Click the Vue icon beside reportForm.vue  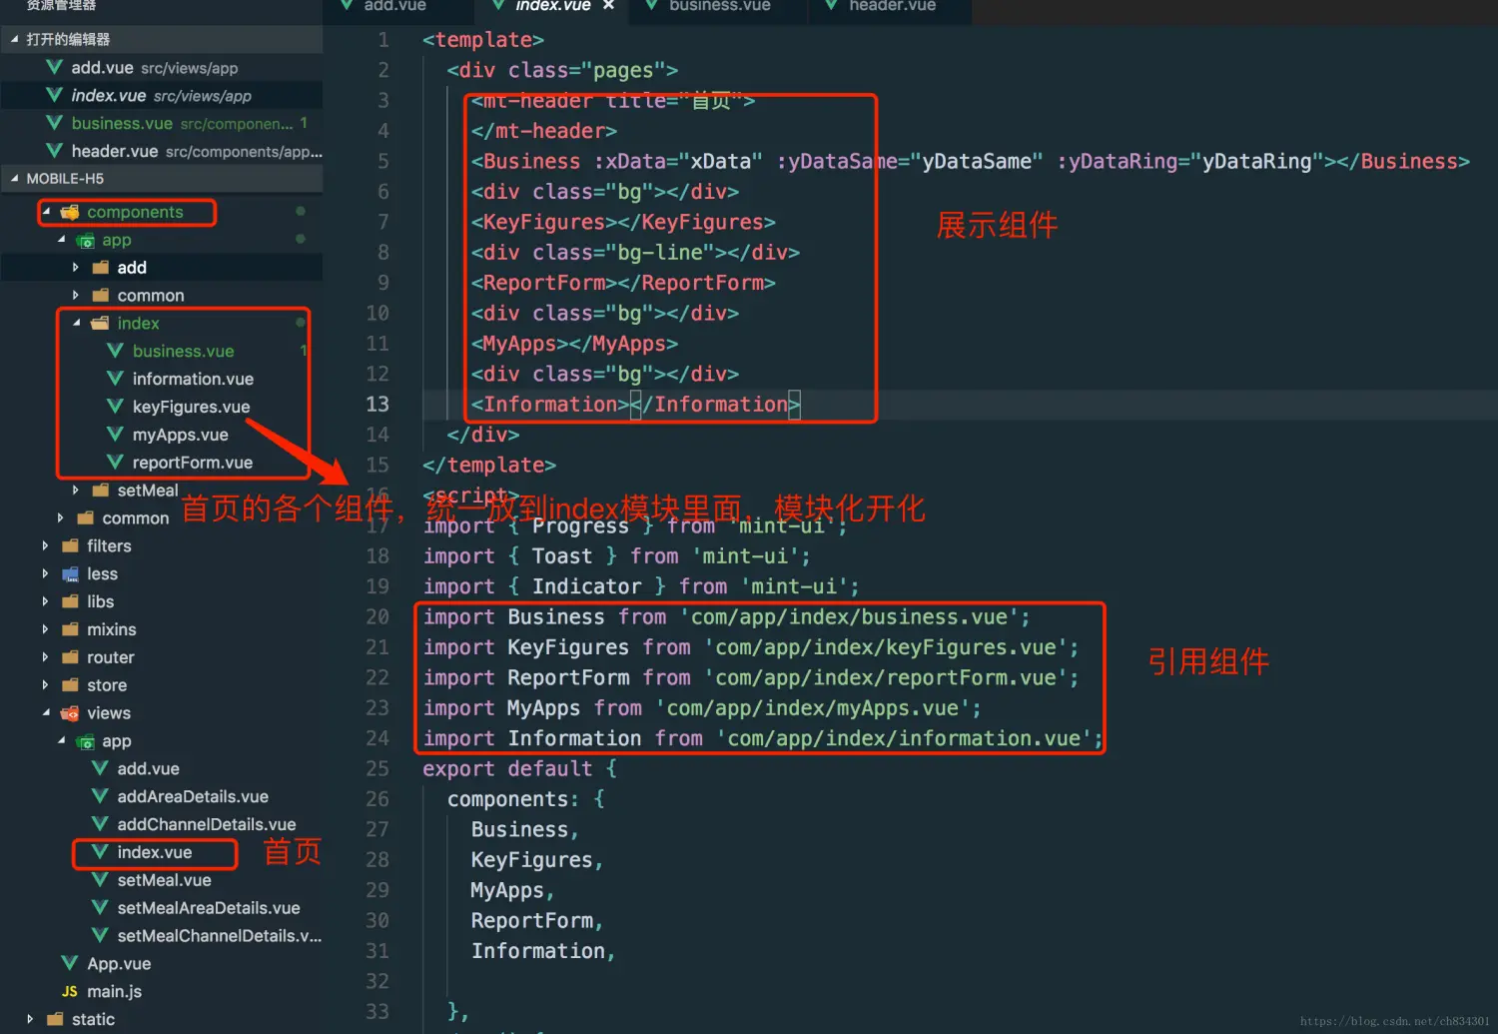coord(115,463)
